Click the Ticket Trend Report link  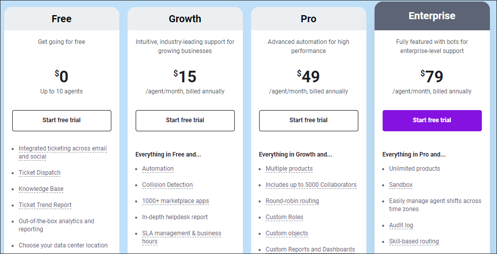[x=45, y=205]
